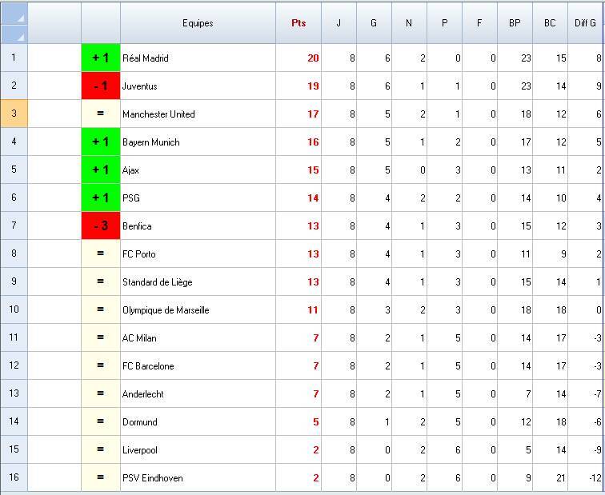Sort by the Pts column header

pyautogui.click(x=298, y=23)
